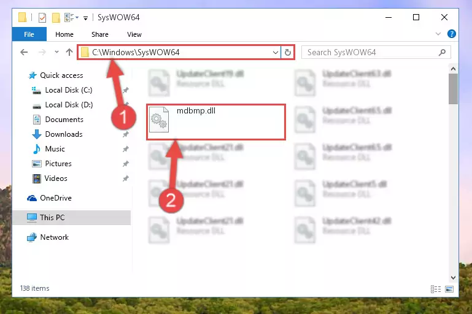The height and width of the screenshot is (314, 472).
Task: Click the 138 items status text
Action: point(34,288)
